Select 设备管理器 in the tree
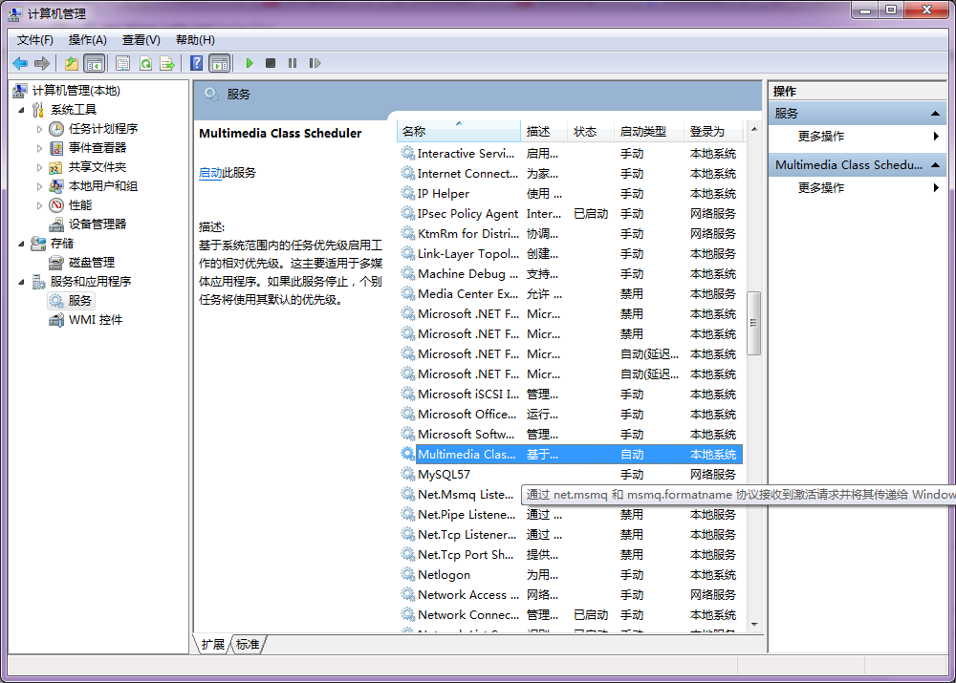The width and height of the screenshot is (956, 683). click(98, 224)
